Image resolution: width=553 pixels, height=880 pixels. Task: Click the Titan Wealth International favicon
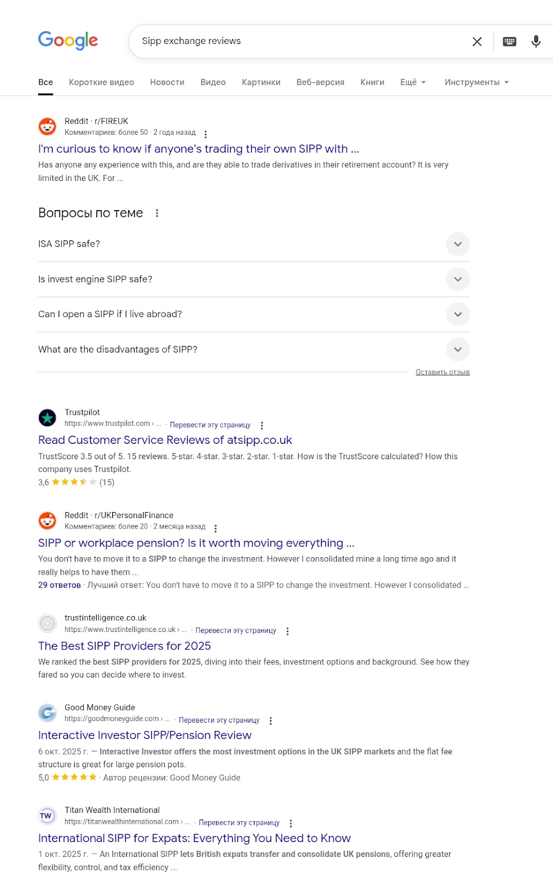coord(47,816)
